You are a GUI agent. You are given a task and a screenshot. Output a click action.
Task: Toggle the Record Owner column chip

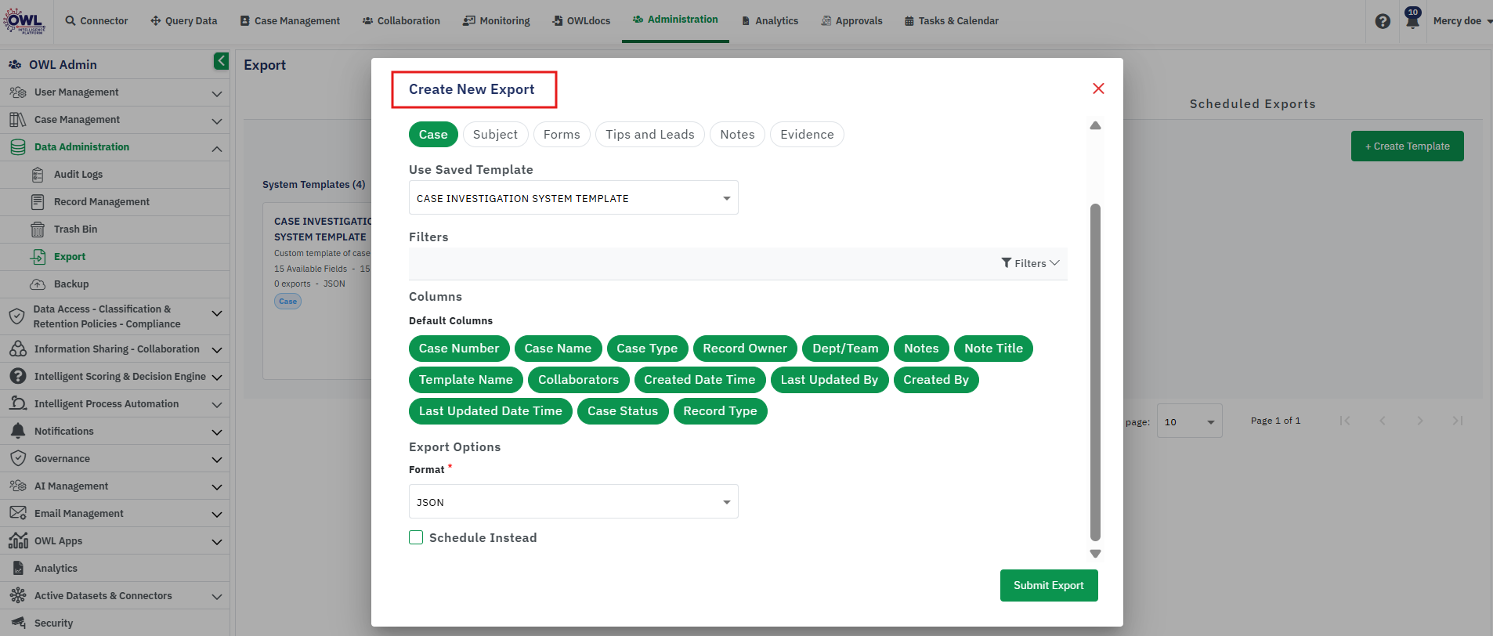point(745,349)
